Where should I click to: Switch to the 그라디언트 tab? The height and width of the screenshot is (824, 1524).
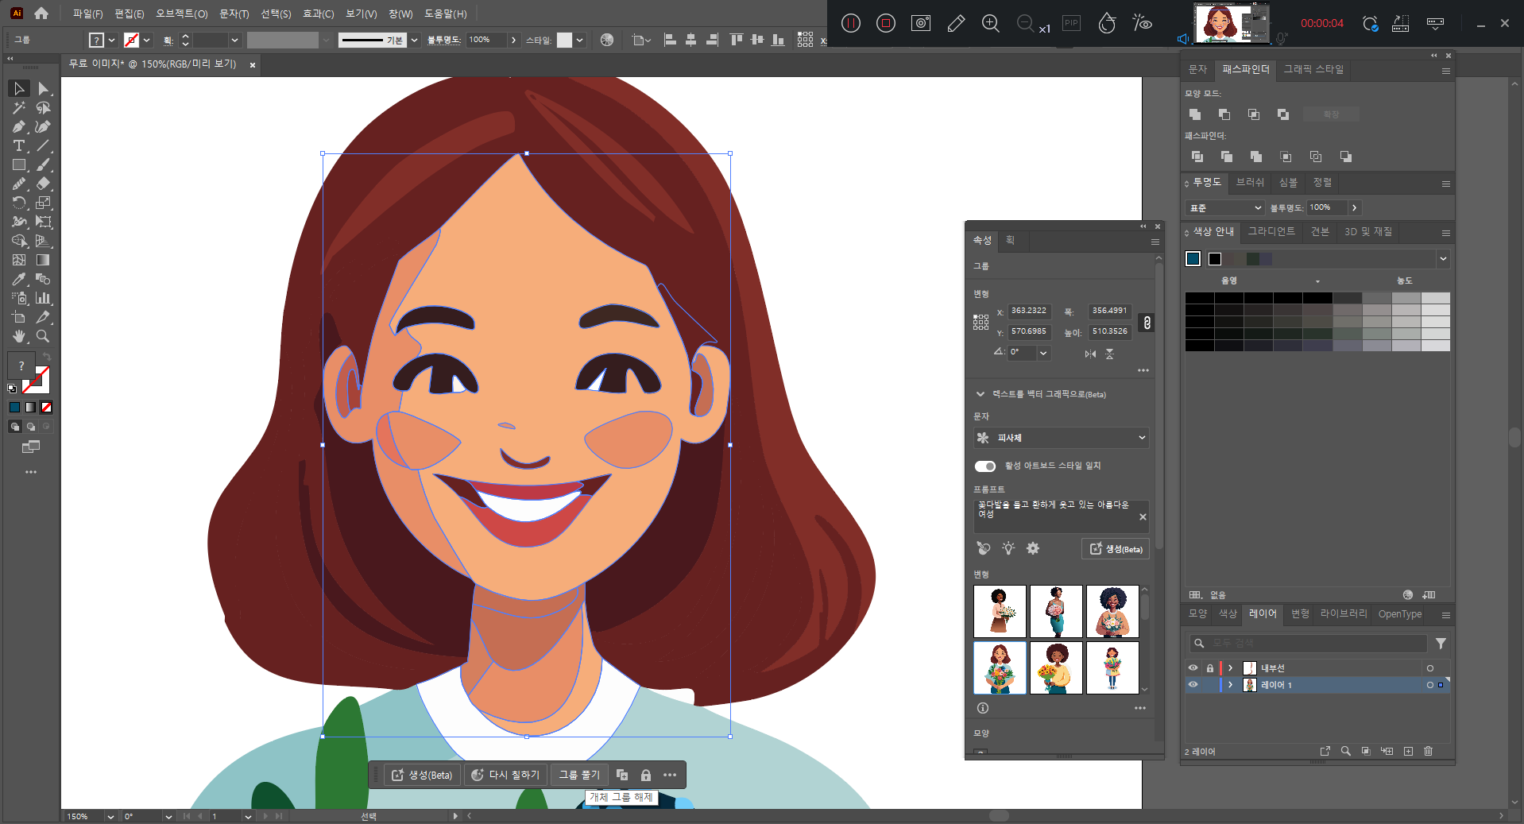point(1271,231)
